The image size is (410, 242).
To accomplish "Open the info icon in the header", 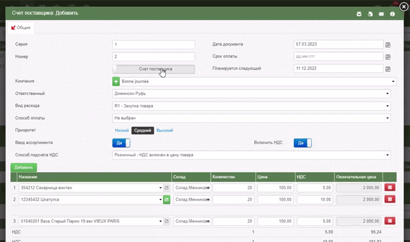I will click(392, 14).
